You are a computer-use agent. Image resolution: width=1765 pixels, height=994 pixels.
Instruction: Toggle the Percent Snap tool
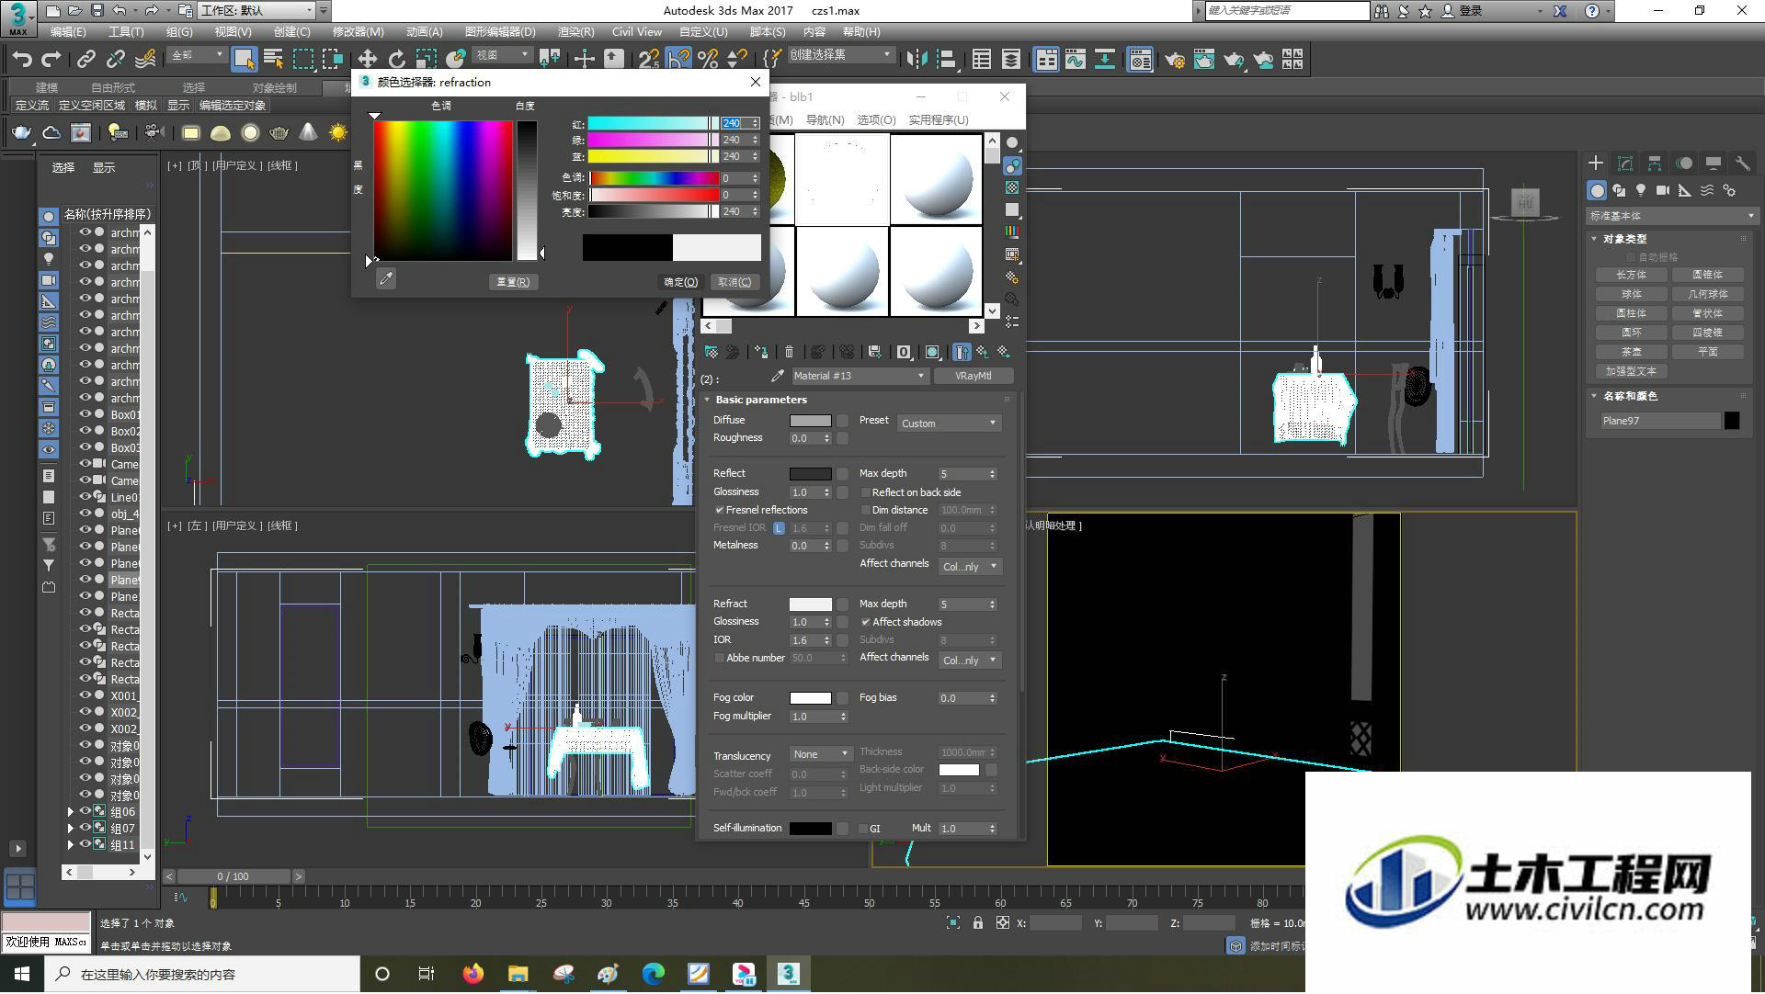[x=708, y=60]
